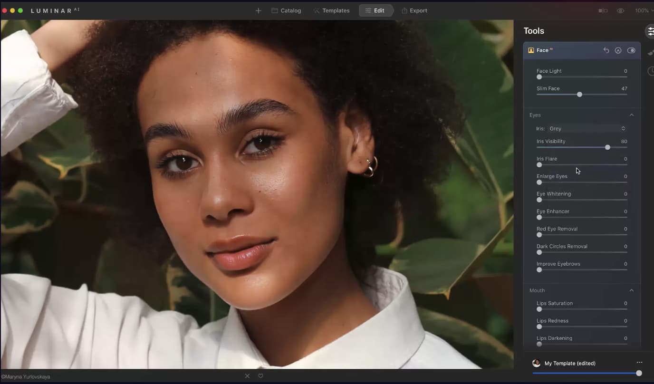Viewport: 654px width, 384px height.
Task: Click the My Template (edited) label
Action: pyautogui.click(x=570, y=363)
